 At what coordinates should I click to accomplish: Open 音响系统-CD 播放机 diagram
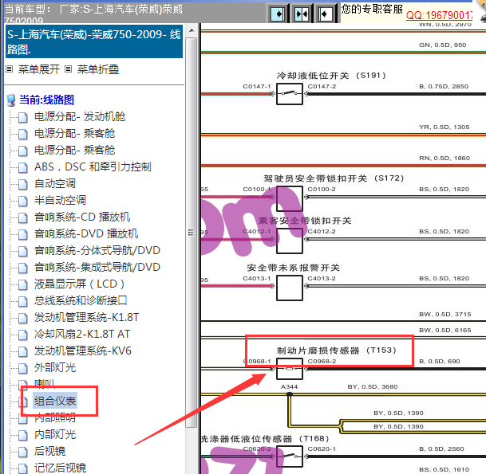(x=82, y=217)
